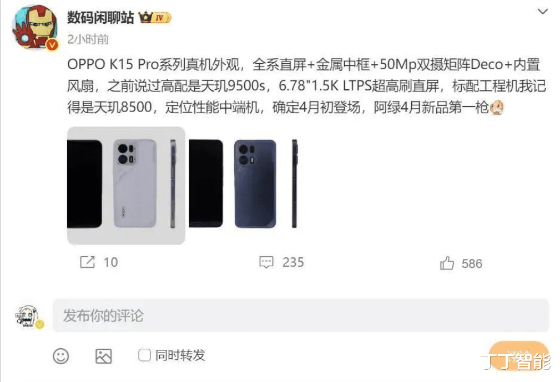The image size is (560, 382).
Task: Click the 发布你的评论 comment field
Action: pyautogui.click(x=301, y=315)
